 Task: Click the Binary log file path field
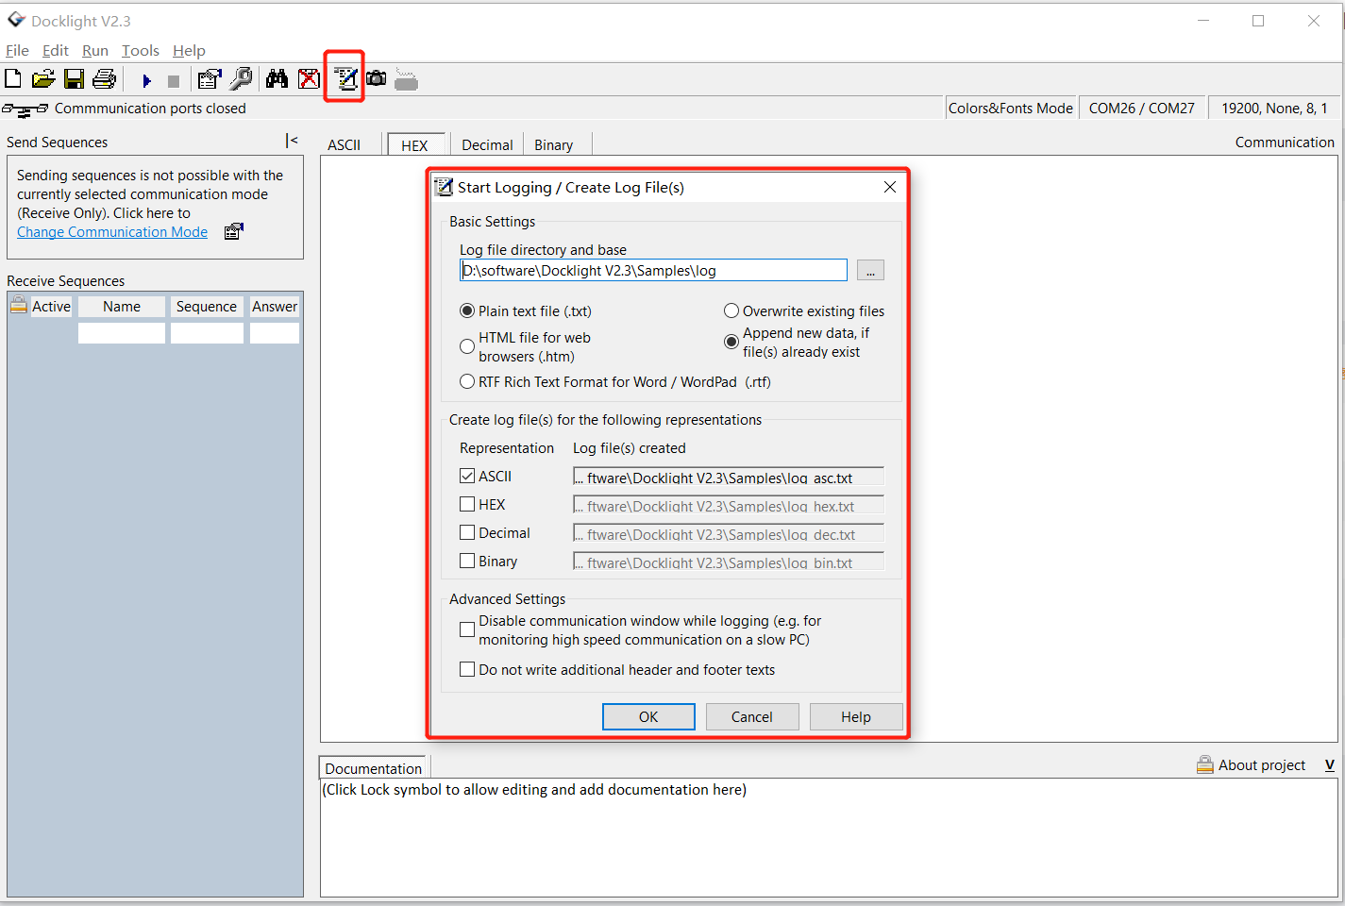pyautogui.click(x=729, y=562)
